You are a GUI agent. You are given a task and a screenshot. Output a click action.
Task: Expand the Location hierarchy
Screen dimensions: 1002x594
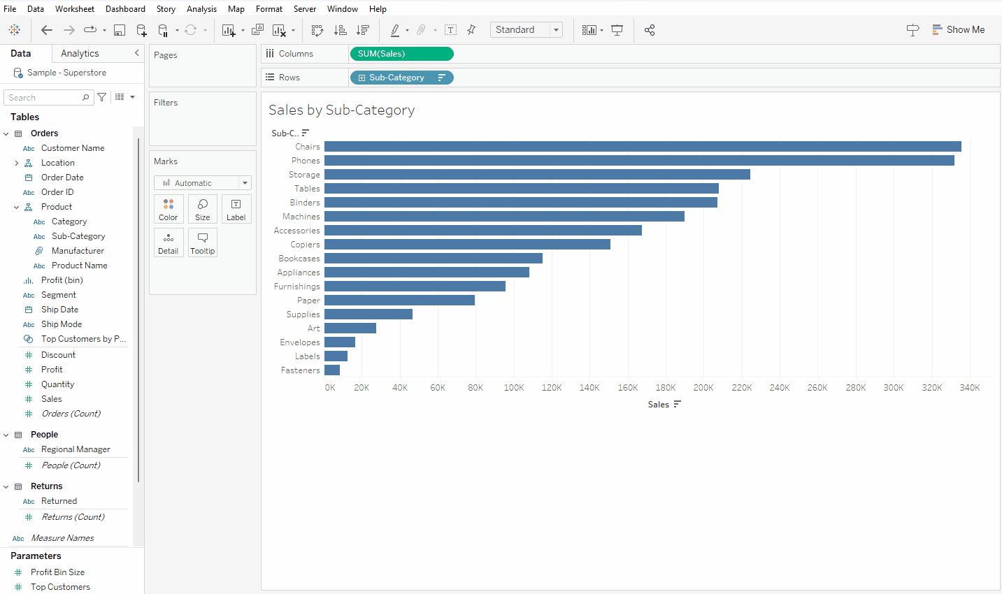click(17, 163)
